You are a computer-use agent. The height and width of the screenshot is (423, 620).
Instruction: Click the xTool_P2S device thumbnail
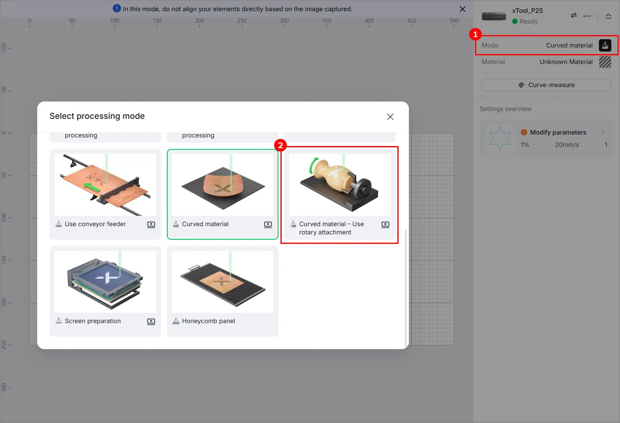(x=494, y=16)
